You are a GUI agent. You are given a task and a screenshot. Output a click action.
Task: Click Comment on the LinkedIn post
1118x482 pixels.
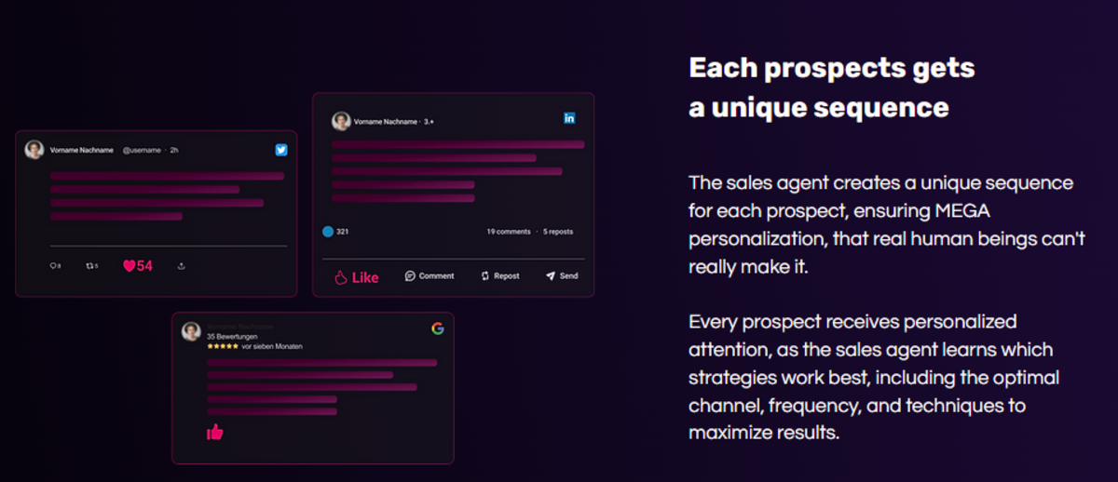tap(429, 276)
